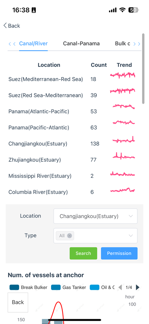Go to next legend page arrow

tap(138, 287)
